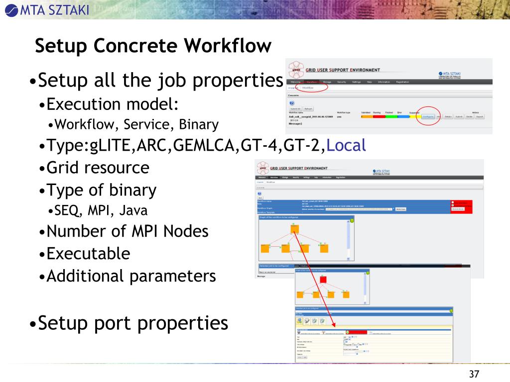Select second radio option in the red panel
Image resolution: width=510 pixels, height=382 pixels.
(x=453, y=205)
